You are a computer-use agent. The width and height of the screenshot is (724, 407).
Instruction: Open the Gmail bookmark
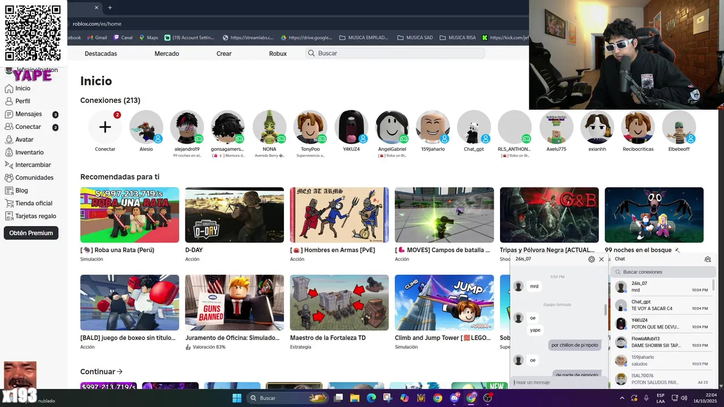pos(97,38)
